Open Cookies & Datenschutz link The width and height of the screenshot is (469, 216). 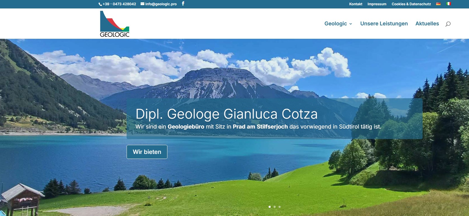(x=411, y=4)
